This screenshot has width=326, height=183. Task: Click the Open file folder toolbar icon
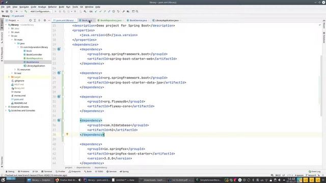point(3,11)
